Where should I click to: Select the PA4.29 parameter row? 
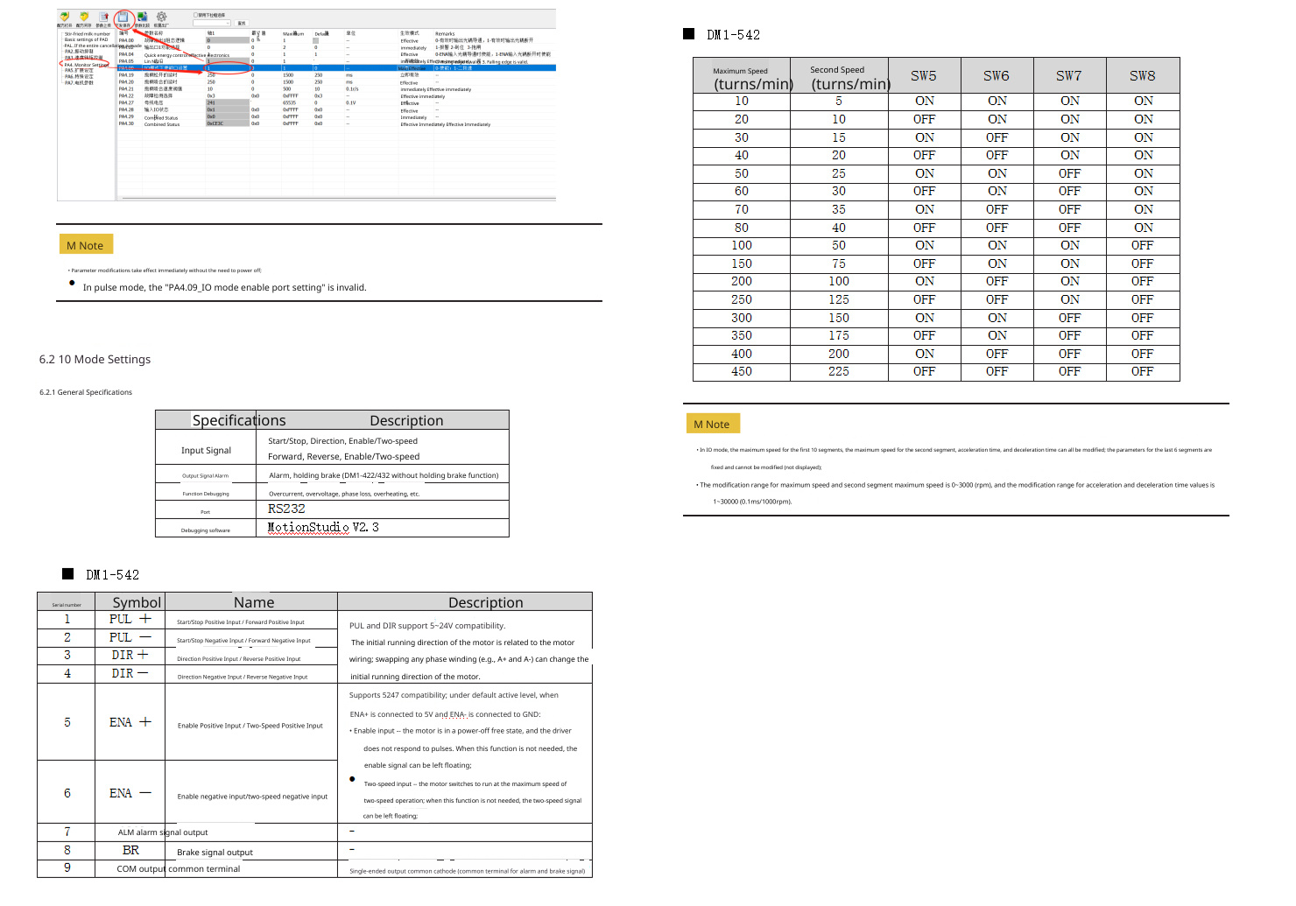click(x=336, y=117)
